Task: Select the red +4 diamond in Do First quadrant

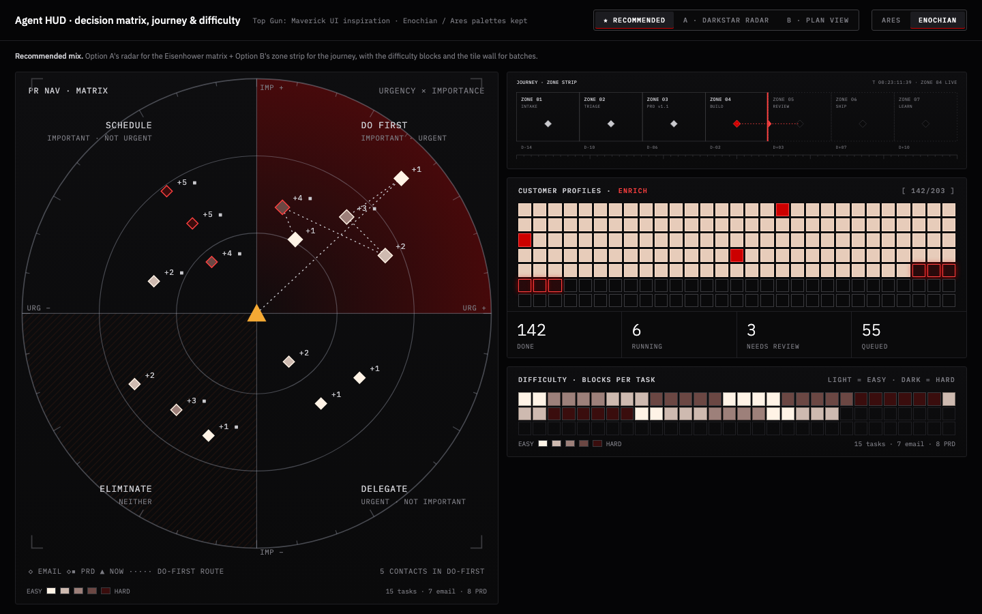Action: (282, 207)
